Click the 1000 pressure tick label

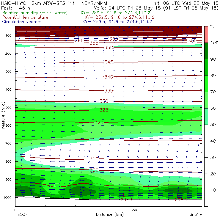pyautogui.click(x=7, y=197)
